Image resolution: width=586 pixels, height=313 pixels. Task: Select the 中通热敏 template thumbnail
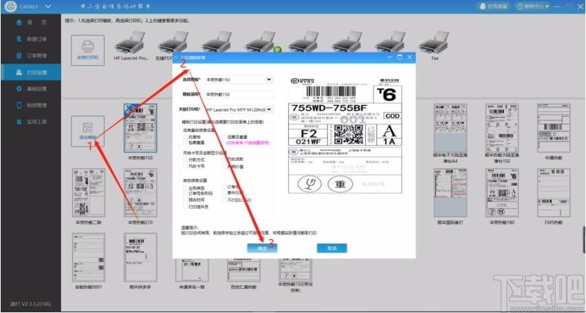pos(554,128)
